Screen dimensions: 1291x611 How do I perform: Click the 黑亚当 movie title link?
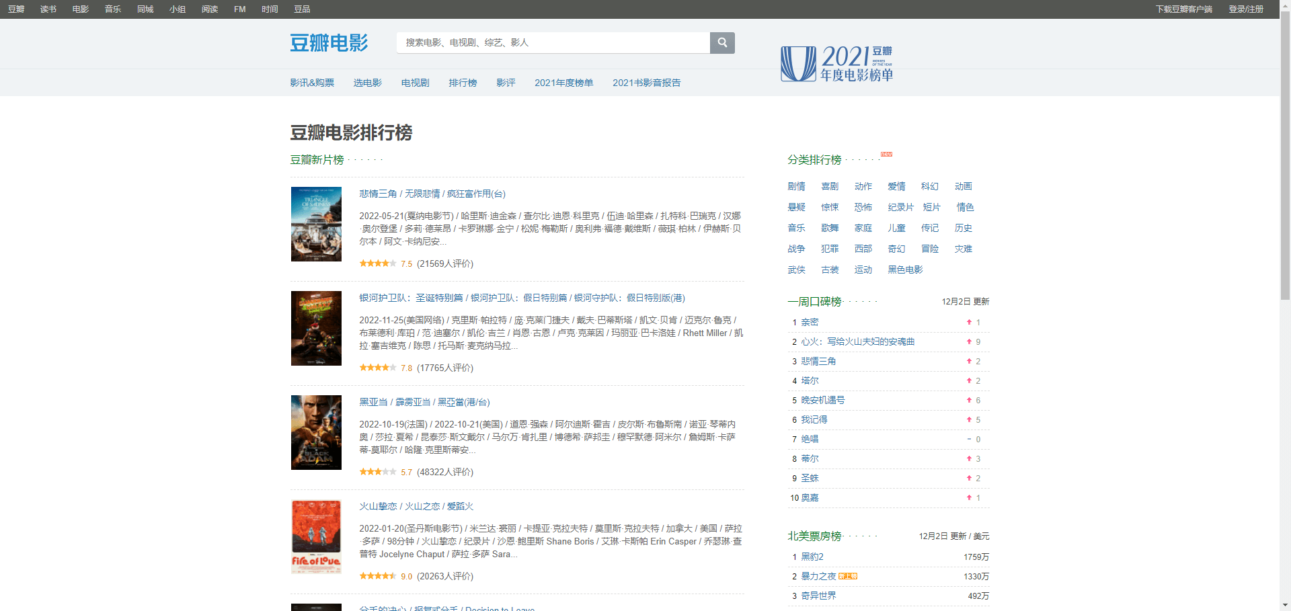(x=373, y=402)
